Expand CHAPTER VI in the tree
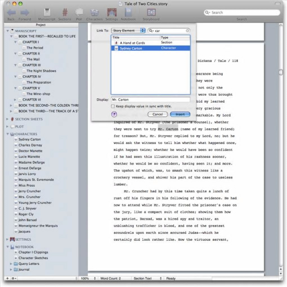The height and width of the screenshot is (287, 287). click(x=15, y=100)
